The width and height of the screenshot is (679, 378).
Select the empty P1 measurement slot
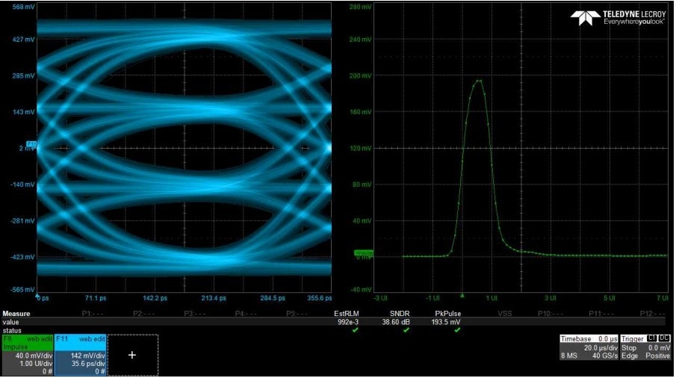(x=91, y=314)
